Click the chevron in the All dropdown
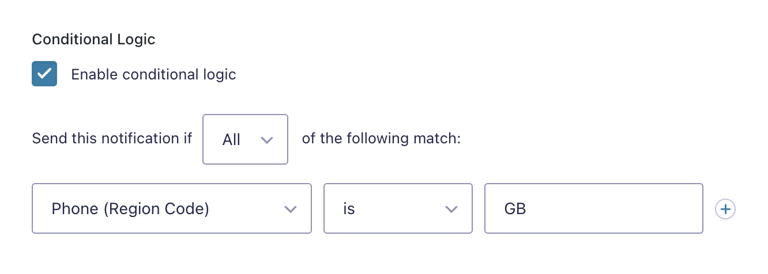The height and width of the screenshot is (274, 768). click(266, 140)
